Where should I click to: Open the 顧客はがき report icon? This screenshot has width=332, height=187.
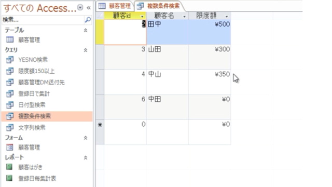click(9, 167)
